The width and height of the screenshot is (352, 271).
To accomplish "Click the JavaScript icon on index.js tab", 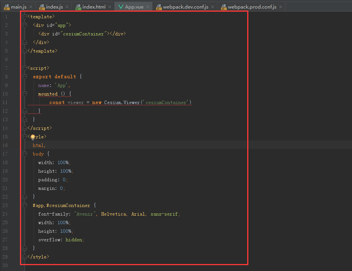I will pos(41,7).
